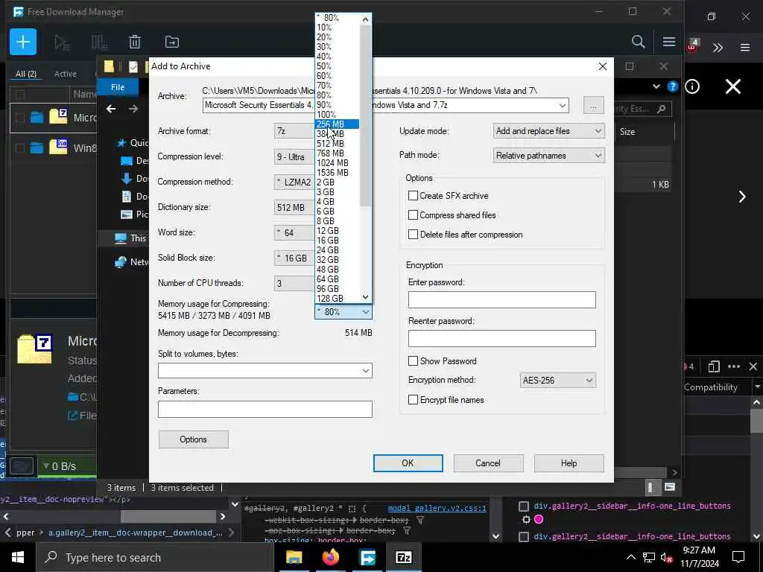The width and height of the screenshot is (763, 572).
Task: Select 4 GB in the memory list
Action: [x=338, y=201]
